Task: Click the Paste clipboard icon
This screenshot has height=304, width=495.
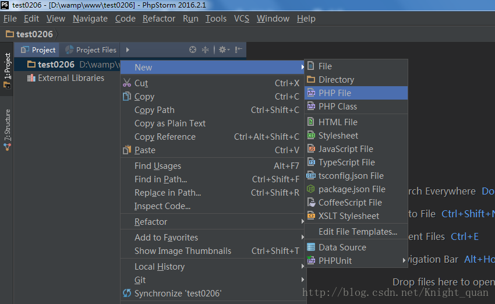Action: tap(127, 150)
